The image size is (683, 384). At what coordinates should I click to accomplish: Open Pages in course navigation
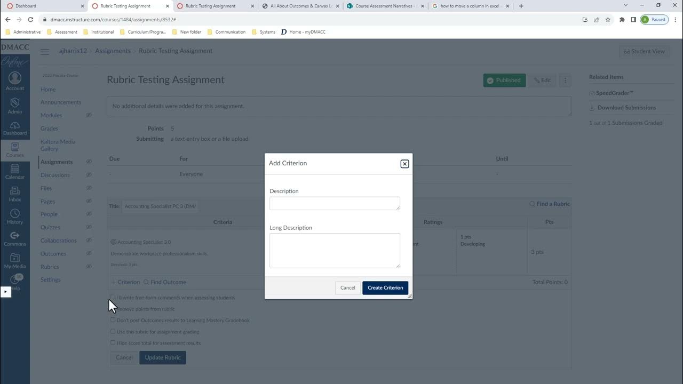47,202
